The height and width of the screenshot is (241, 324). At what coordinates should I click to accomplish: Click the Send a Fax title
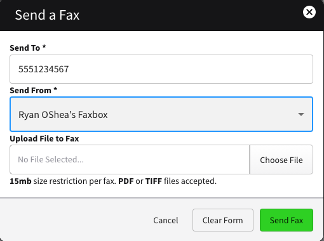[47, 15]
